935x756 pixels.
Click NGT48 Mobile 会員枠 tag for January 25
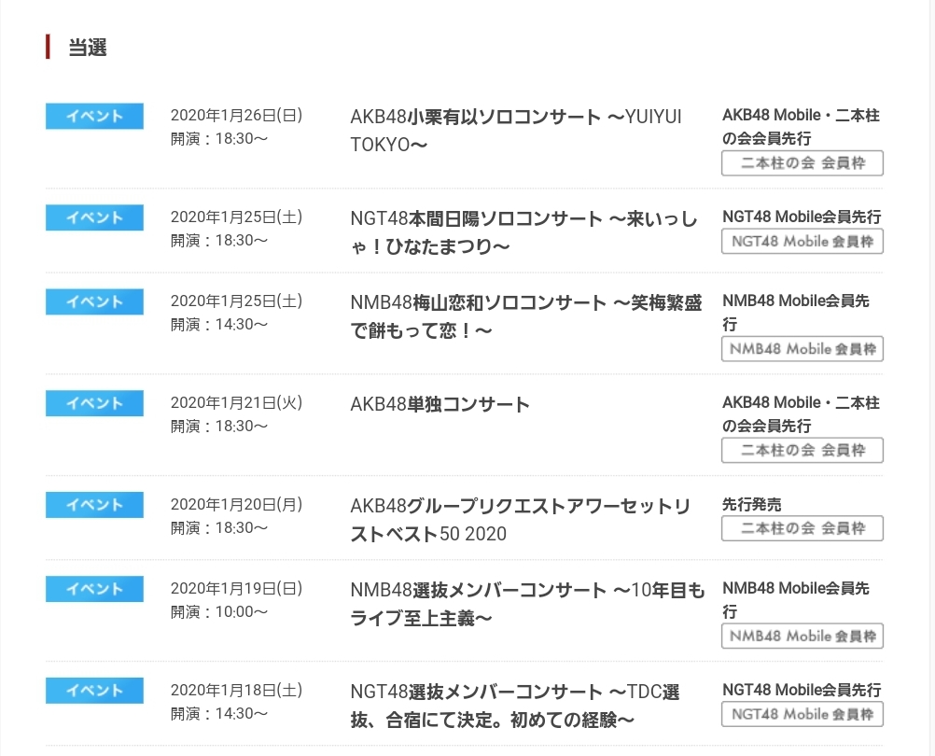pyautogui.click(x=802, y=241)
